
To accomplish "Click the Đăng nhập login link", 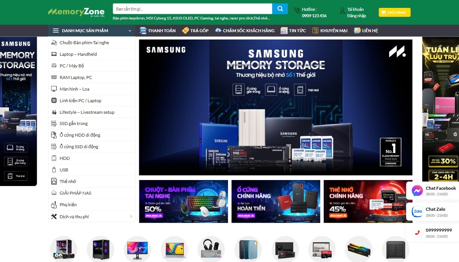I will 357,16.
